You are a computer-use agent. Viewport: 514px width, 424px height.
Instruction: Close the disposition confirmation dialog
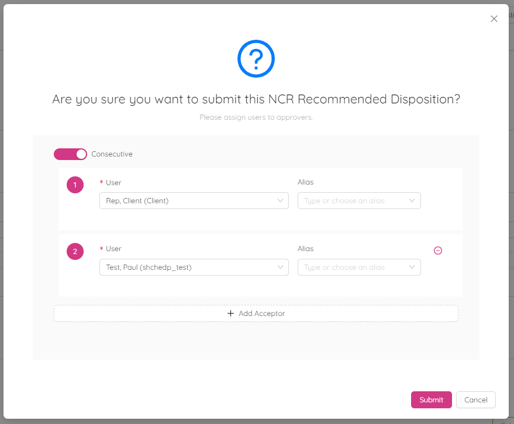click(494, 18)
